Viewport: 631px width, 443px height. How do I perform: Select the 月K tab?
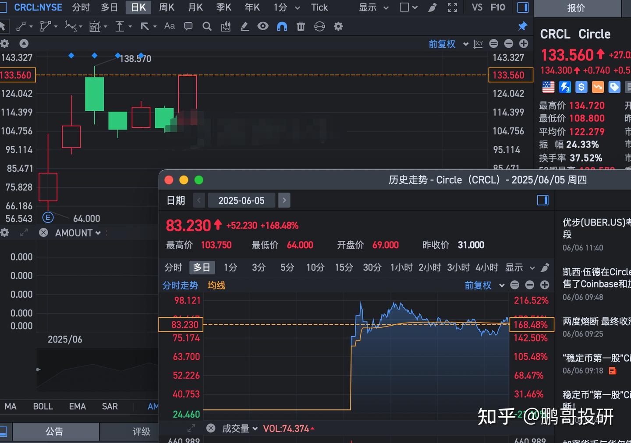(195, 7)
